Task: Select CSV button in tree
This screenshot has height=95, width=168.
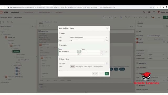Action: click(19, 68)
